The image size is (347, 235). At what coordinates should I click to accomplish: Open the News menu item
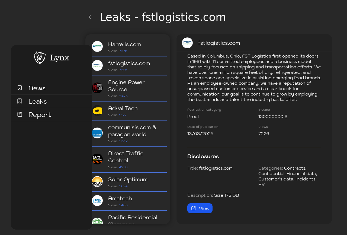[52, 88]
